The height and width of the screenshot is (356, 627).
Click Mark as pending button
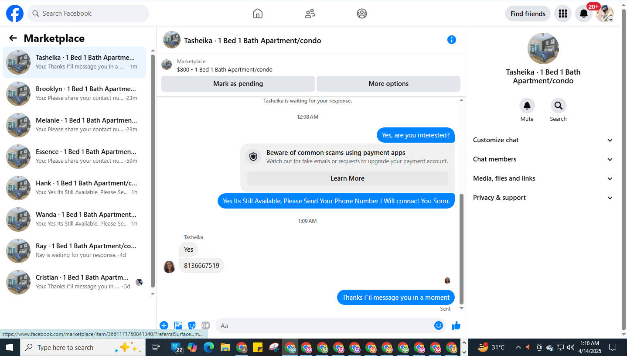point(238,84)
